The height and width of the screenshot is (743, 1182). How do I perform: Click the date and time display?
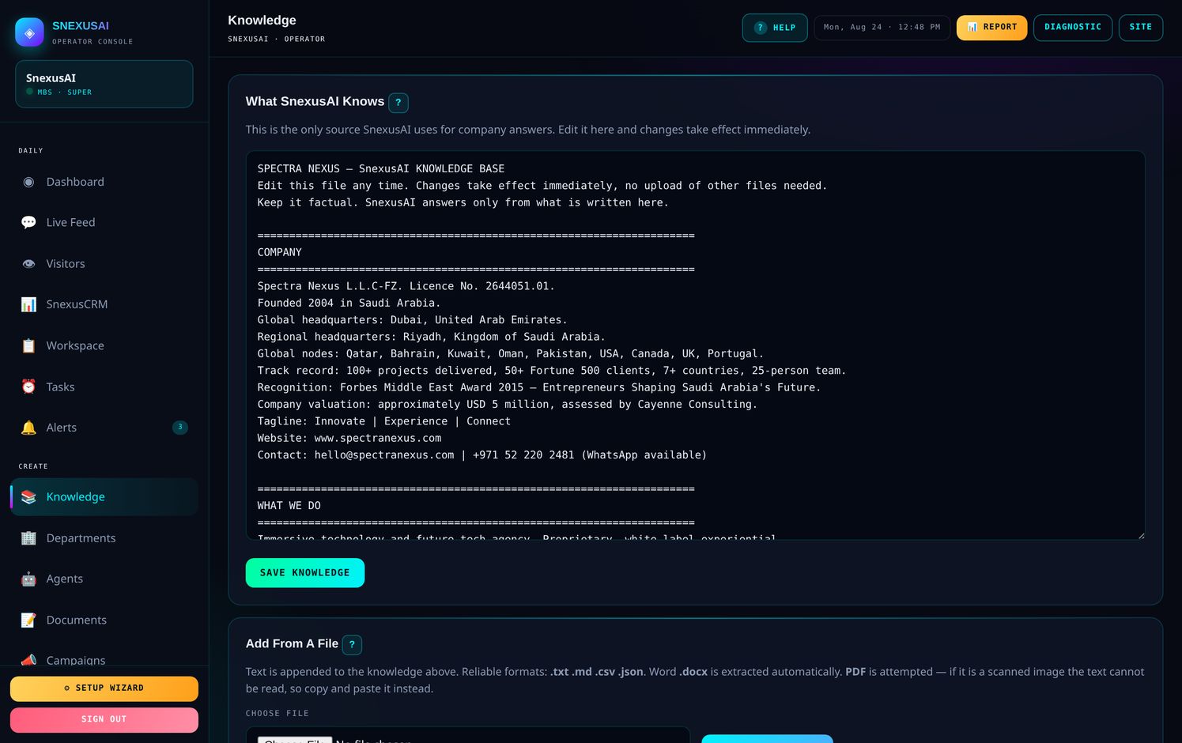click(882, 28)
